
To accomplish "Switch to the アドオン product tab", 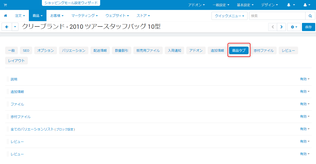I will coord(196,50).
